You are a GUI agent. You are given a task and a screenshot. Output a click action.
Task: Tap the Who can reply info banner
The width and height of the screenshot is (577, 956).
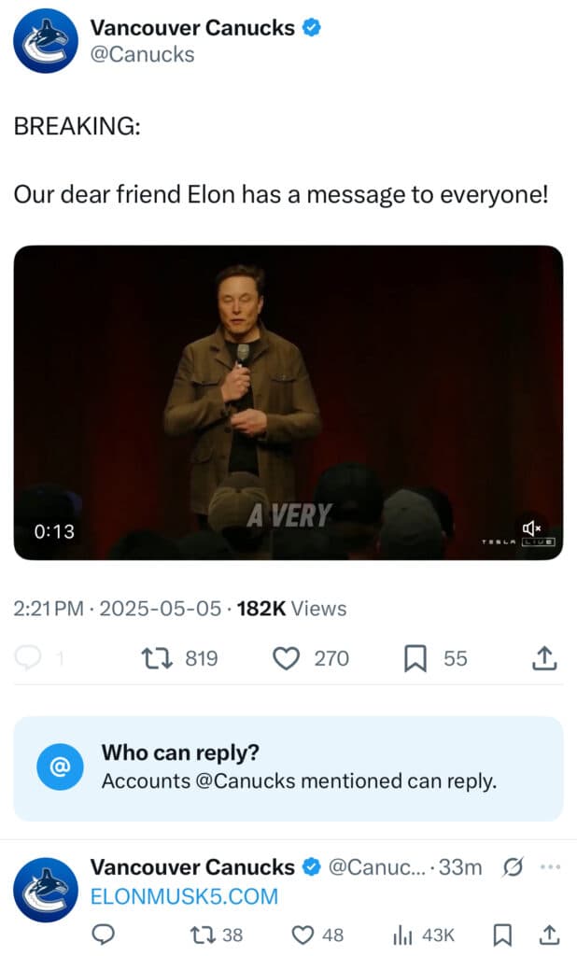click(x=288, y=767)
